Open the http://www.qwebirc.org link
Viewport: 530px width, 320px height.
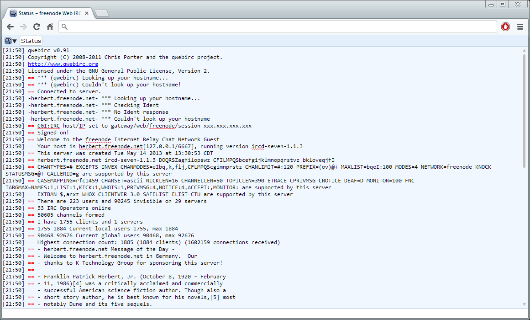point(63,64)
